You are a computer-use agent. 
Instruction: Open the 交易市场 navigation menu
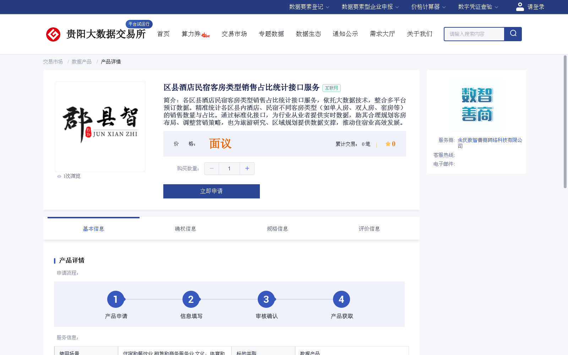(x=234, y=34)
